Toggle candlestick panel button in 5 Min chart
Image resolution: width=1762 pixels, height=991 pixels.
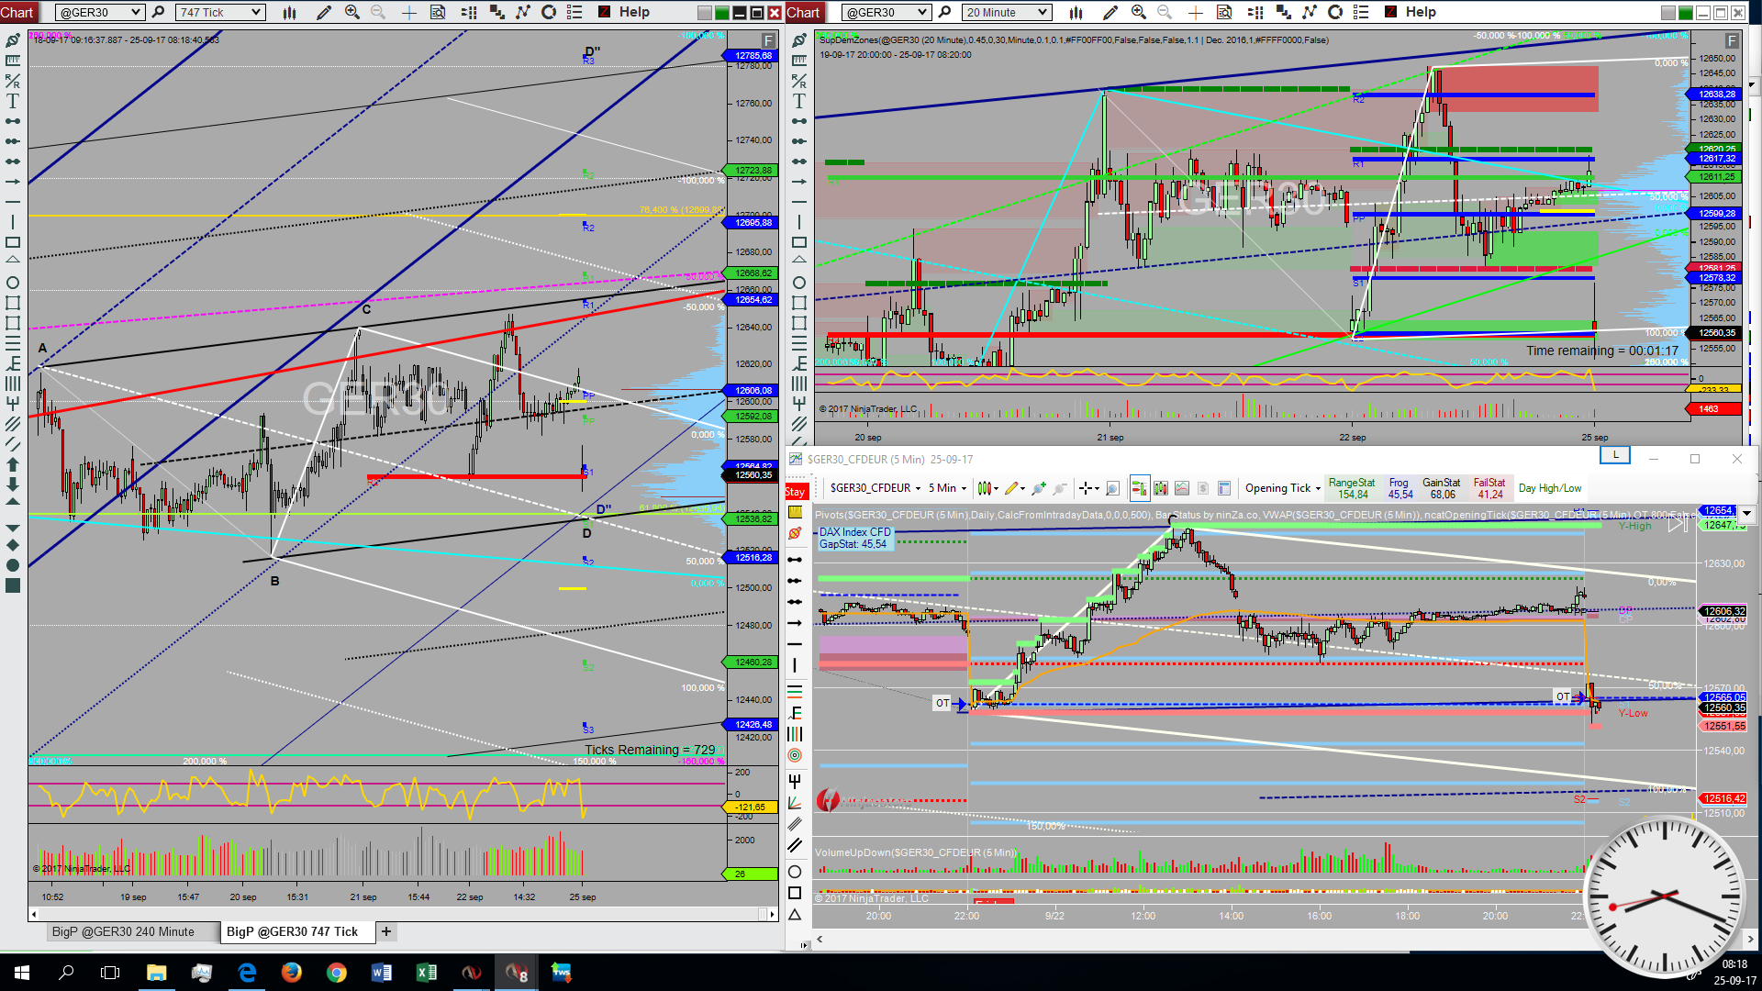click(1160, 488)
